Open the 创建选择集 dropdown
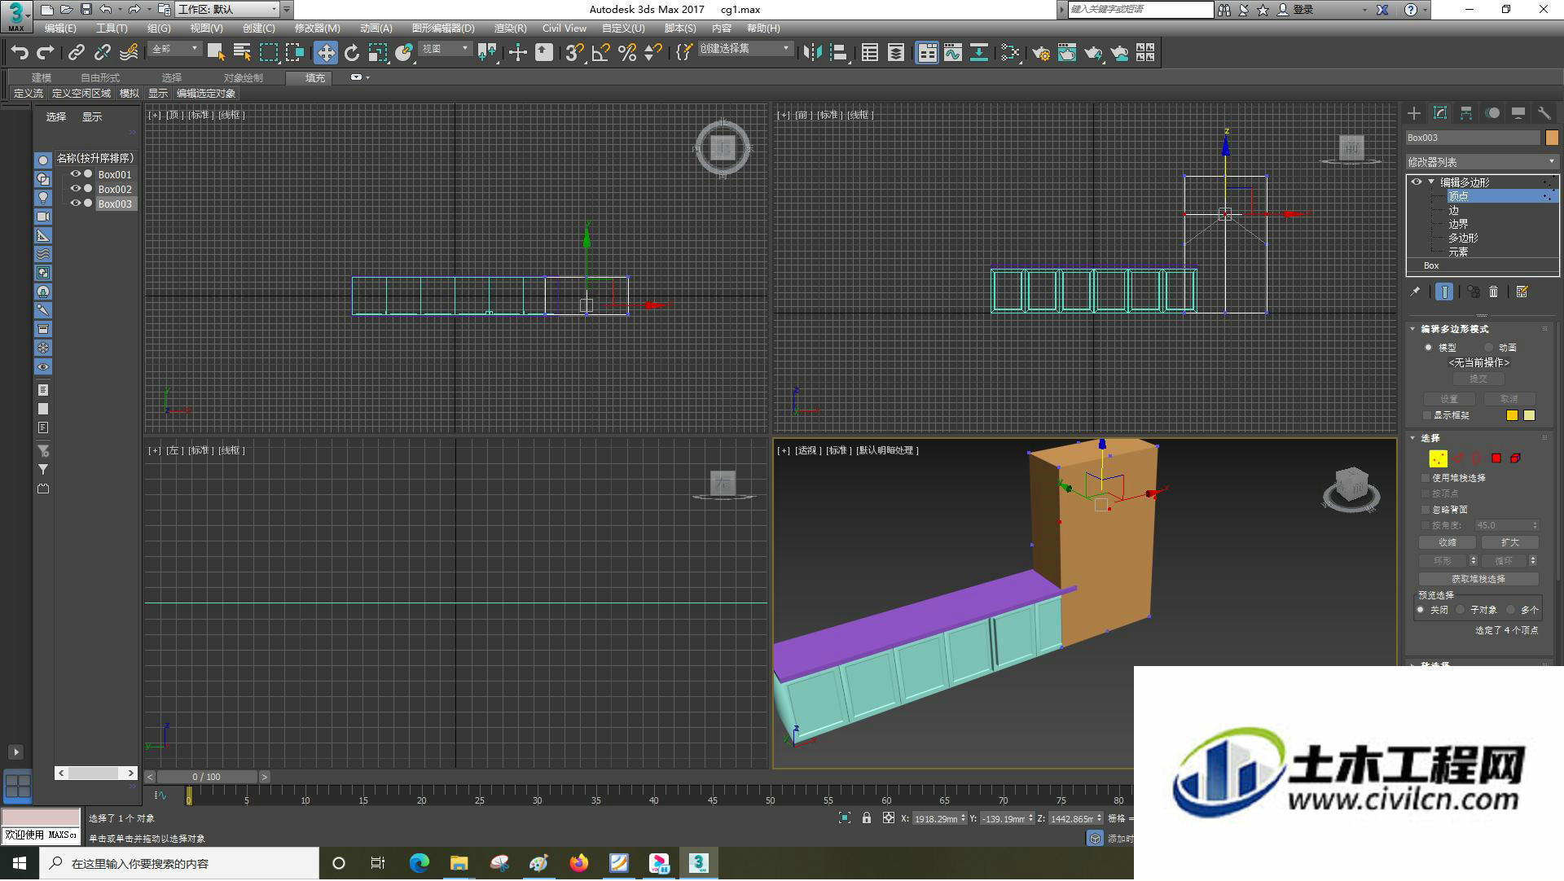 click(x=745, y=49)
